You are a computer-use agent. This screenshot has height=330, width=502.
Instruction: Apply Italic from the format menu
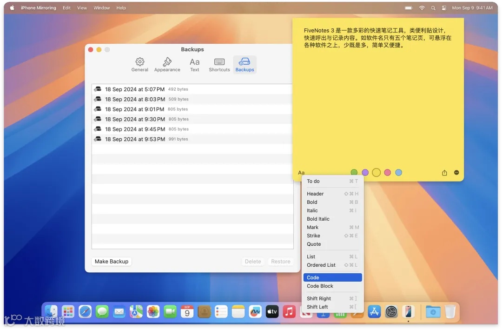(332, 210)
